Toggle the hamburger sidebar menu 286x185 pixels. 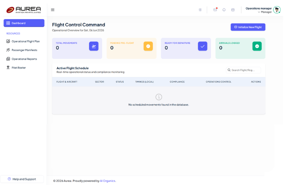point(53,10)
